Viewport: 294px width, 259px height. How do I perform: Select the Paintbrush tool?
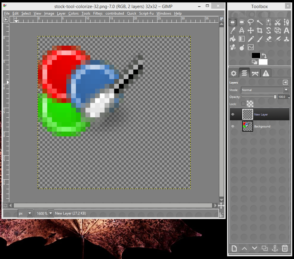[260, 39]
